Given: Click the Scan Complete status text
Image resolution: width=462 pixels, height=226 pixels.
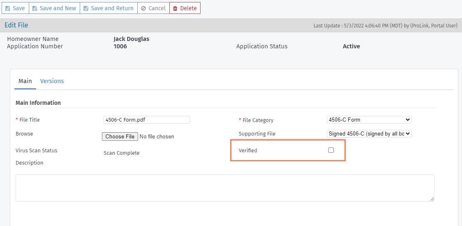Looking at the screenshot, I should pos(121,153).
